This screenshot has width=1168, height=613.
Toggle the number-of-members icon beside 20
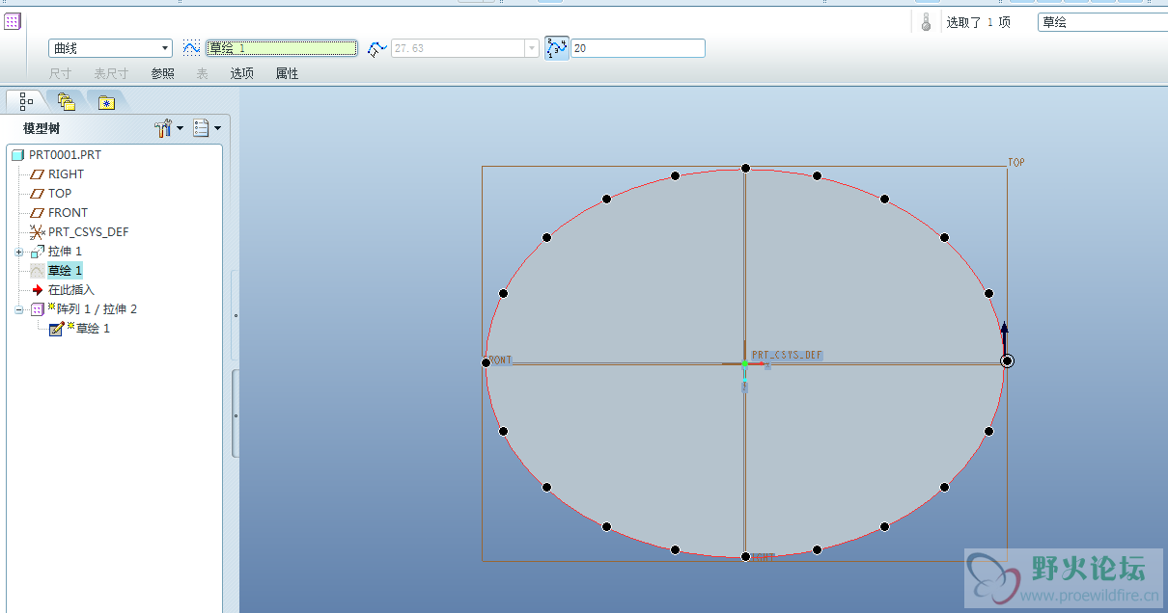(557, 48)
